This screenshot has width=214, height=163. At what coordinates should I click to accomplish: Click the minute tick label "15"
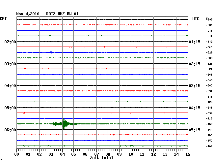(188, 154)
